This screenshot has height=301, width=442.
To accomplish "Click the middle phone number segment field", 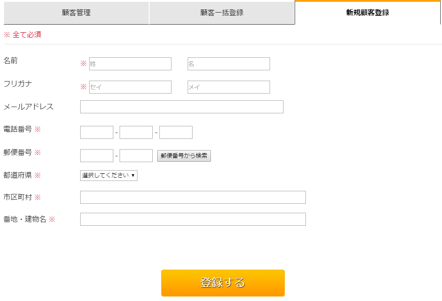I will pos(136,132).
